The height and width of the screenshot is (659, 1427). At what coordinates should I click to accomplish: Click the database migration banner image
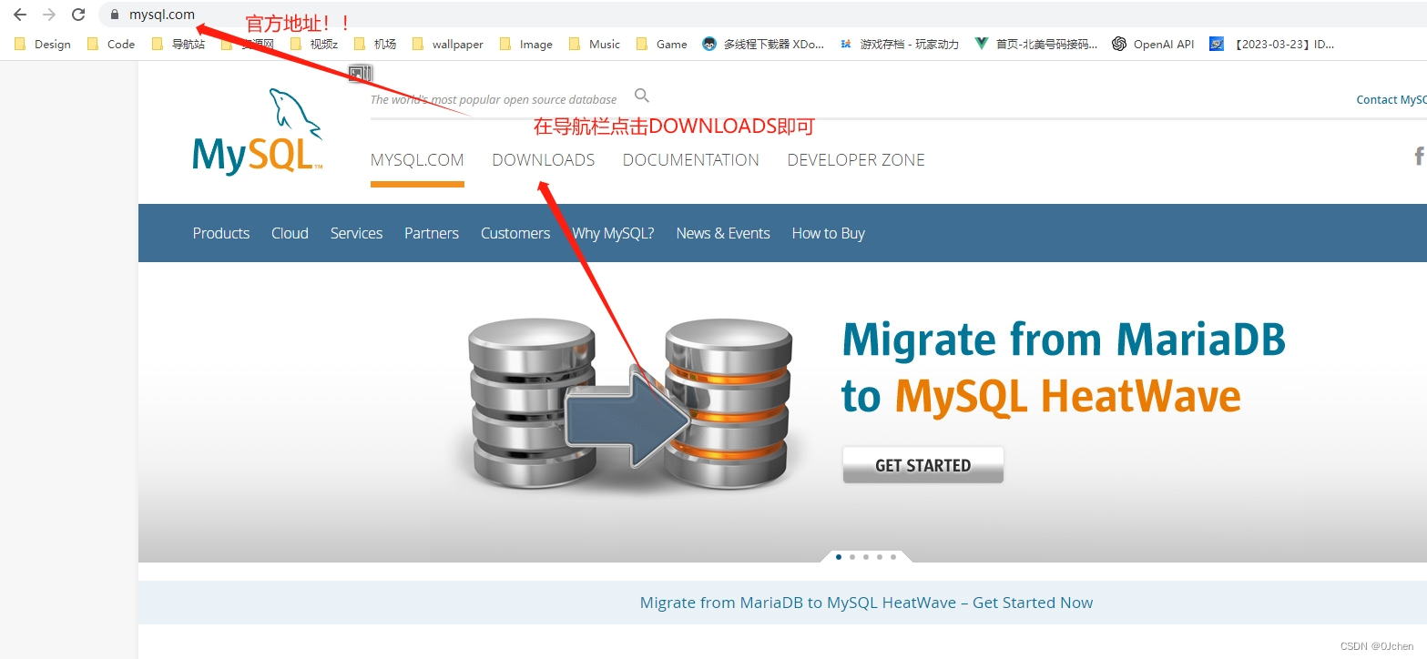tap(630, 403)
